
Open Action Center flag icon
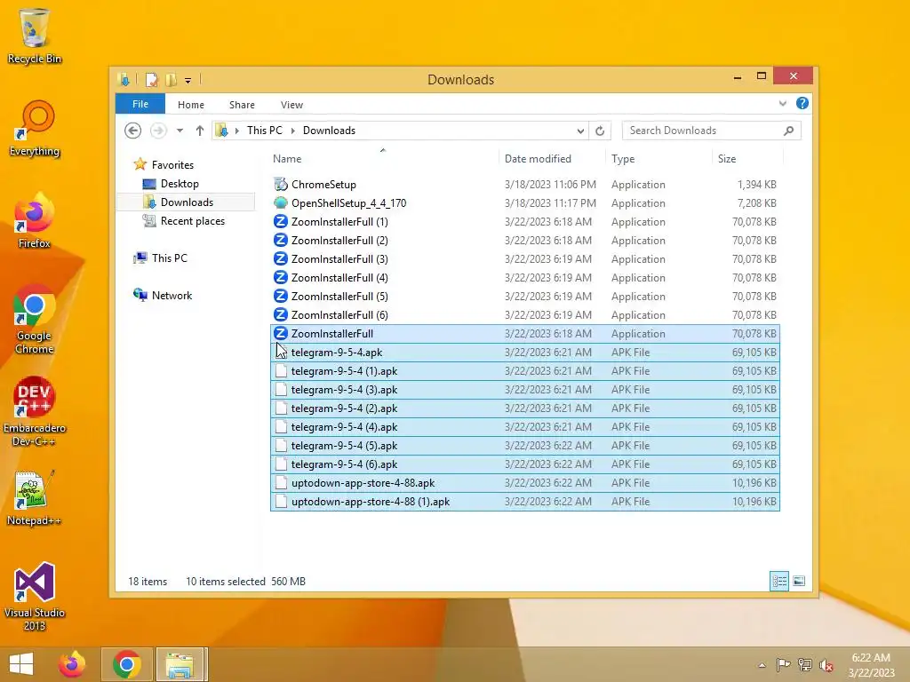(x=783, y=665)
